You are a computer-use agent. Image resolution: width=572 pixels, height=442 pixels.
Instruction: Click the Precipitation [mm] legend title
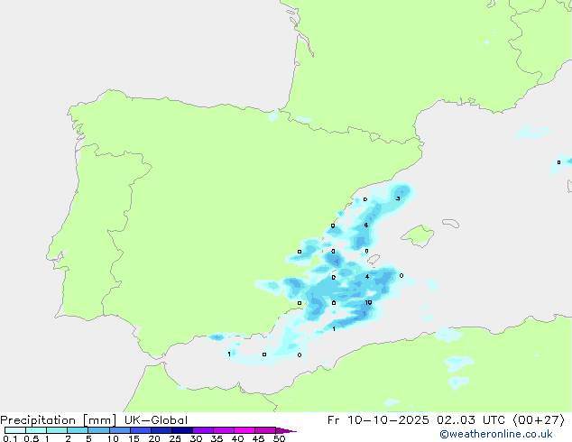[58, 420]
